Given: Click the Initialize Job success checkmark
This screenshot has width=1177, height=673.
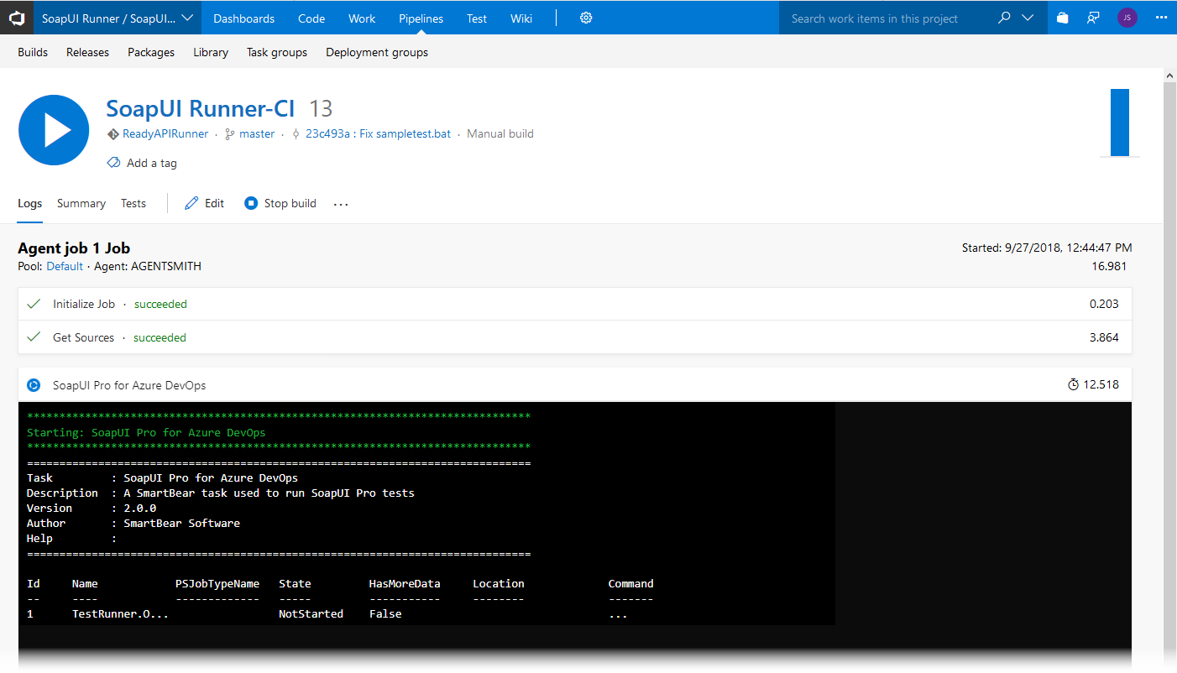Looking at the screenshot, I should pos(34,304).
